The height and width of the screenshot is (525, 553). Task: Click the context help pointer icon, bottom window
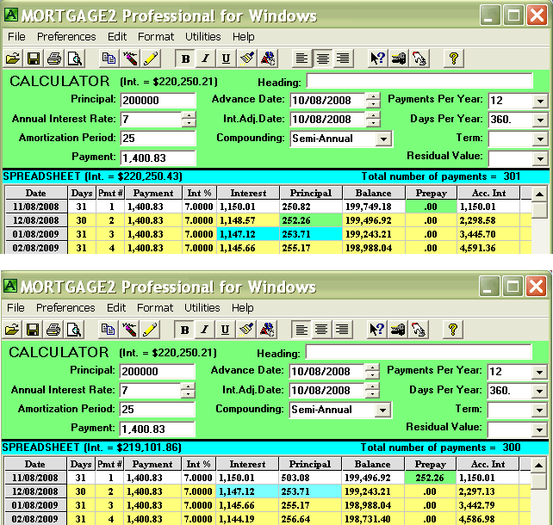point(377,330)
